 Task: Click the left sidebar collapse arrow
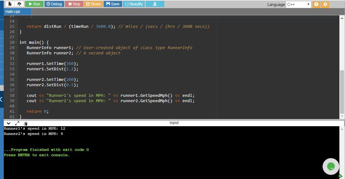(1, 99)
